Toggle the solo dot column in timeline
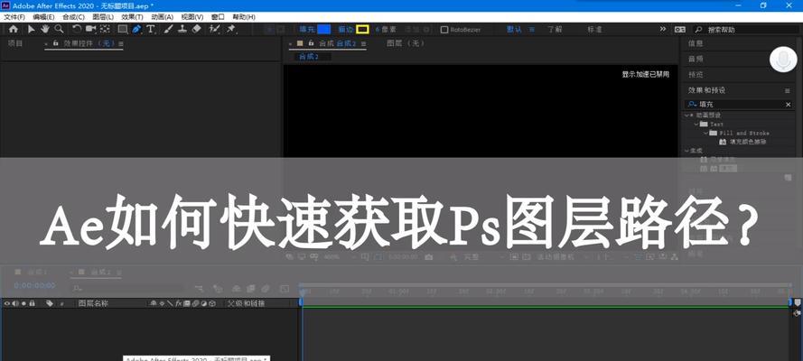Viewport: 803px width, 361px height. [x=23, y=303]
